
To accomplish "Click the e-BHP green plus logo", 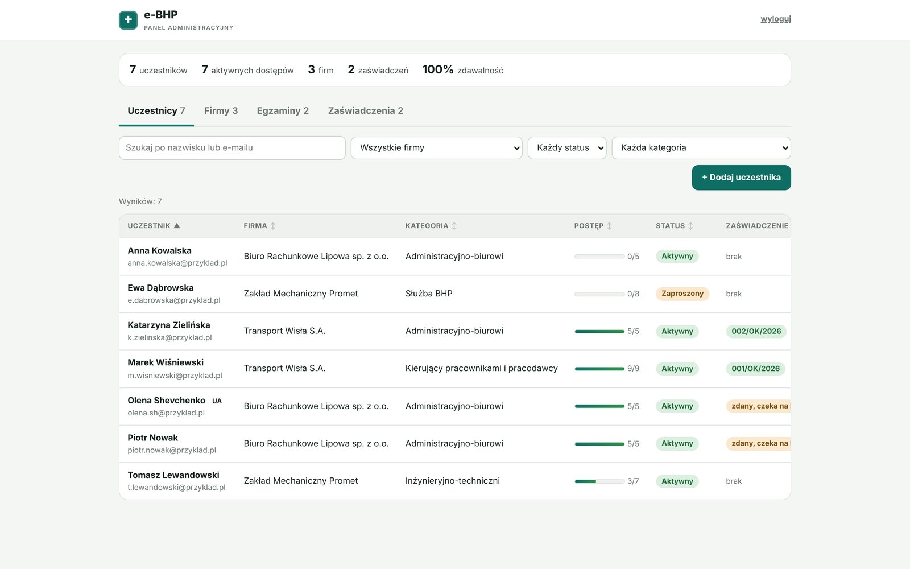I will [x=128, y=20].
